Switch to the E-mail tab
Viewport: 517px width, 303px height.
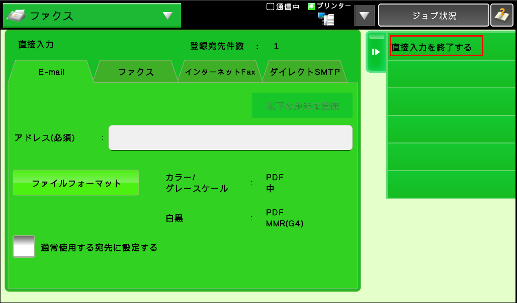click(51, 72)
